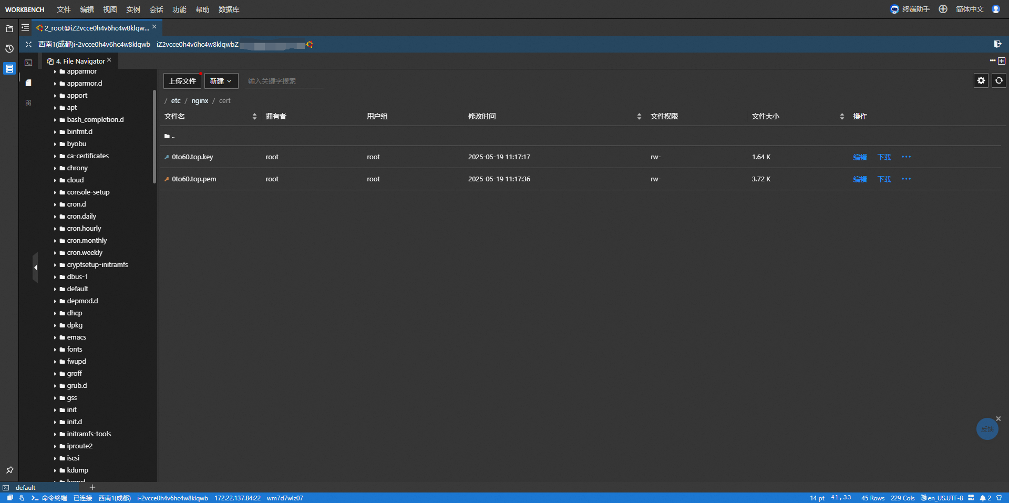Sort by 文件大小 column arrows

[x=842, y=116]
